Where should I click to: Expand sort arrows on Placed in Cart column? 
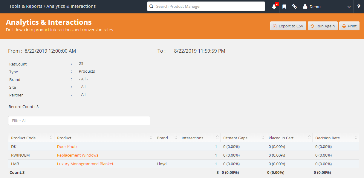point(309,138)
